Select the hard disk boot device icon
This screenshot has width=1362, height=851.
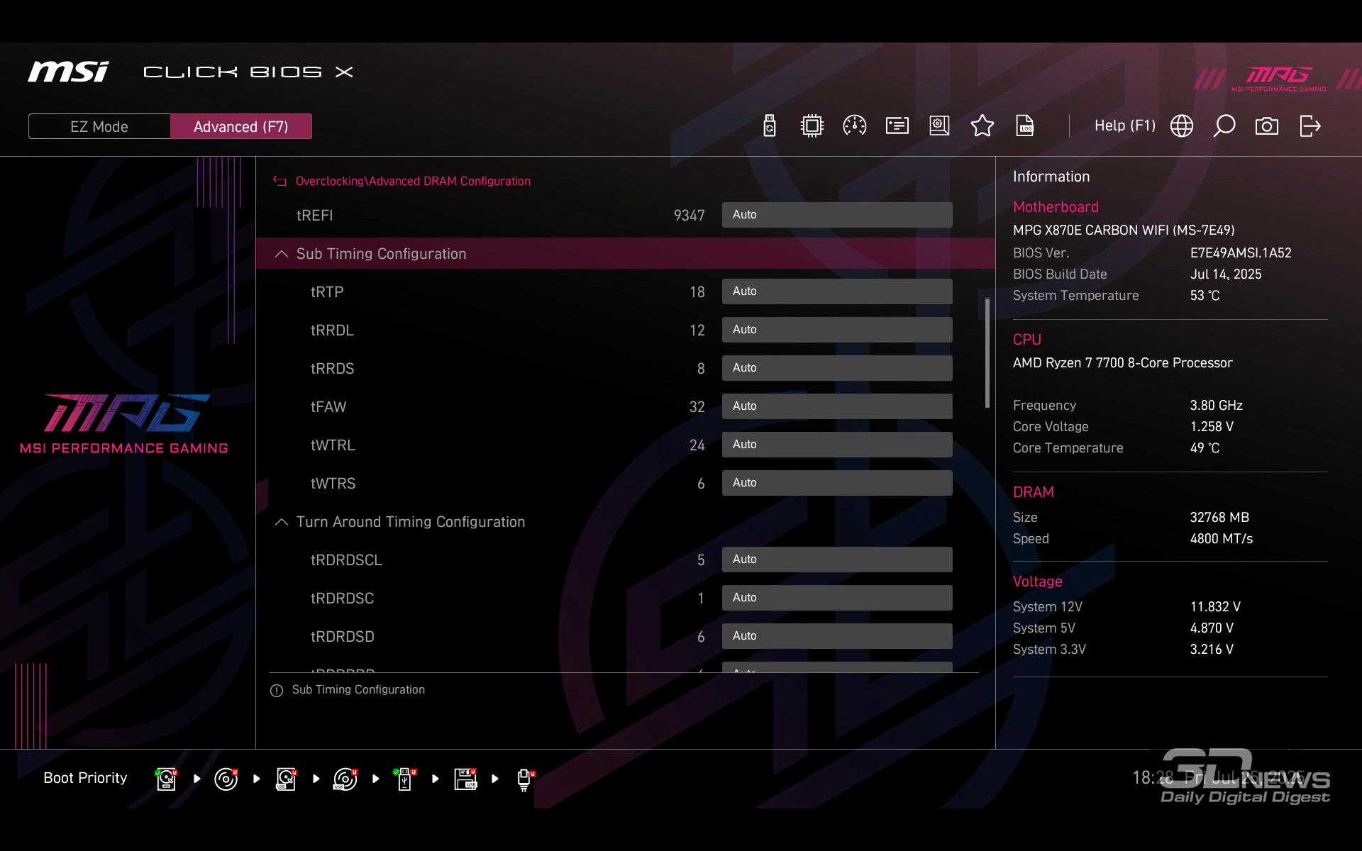click(167, 779)
